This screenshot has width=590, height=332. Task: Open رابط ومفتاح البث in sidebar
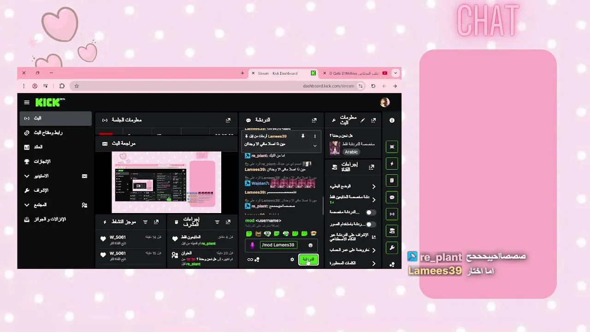55,133
